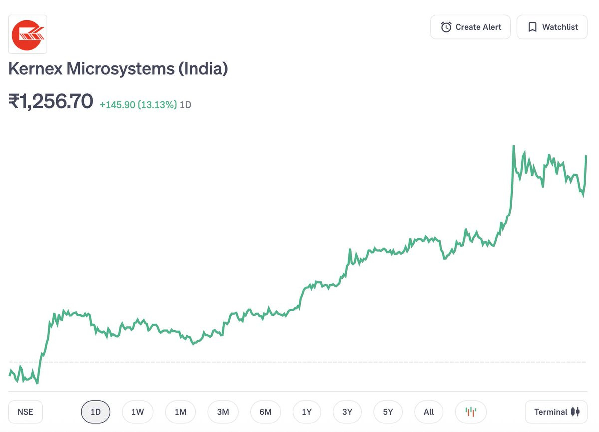599x432 pixels.
Task: Select the 1D time range
Action: coord(95,412)
